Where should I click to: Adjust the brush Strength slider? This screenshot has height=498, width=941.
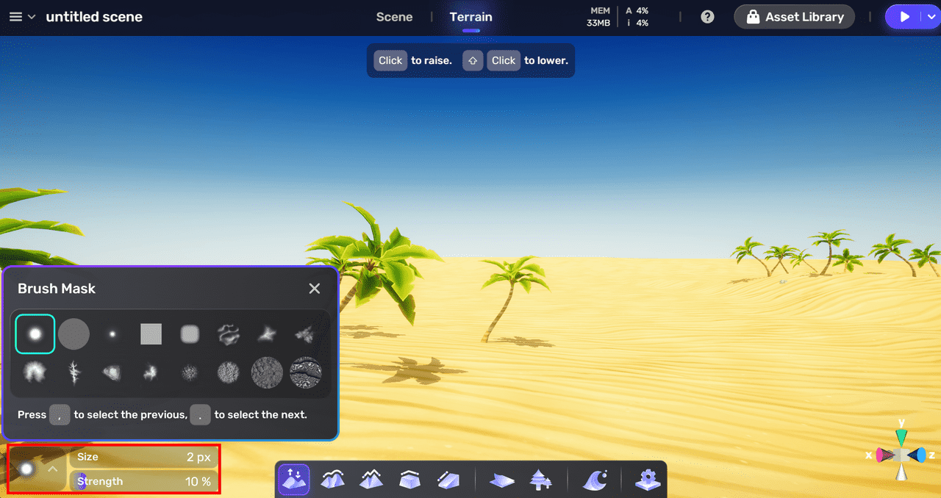click(143, 482)
